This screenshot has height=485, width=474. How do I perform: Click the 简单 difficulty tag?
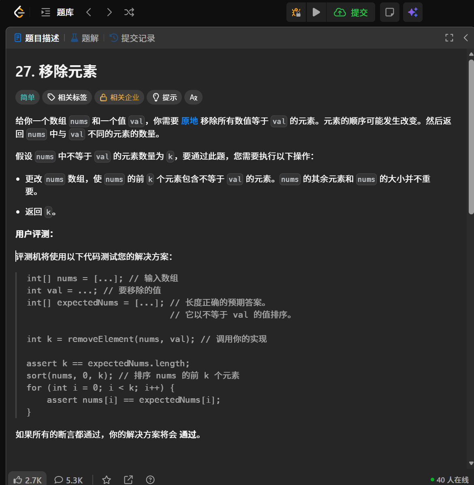[28, 97]
